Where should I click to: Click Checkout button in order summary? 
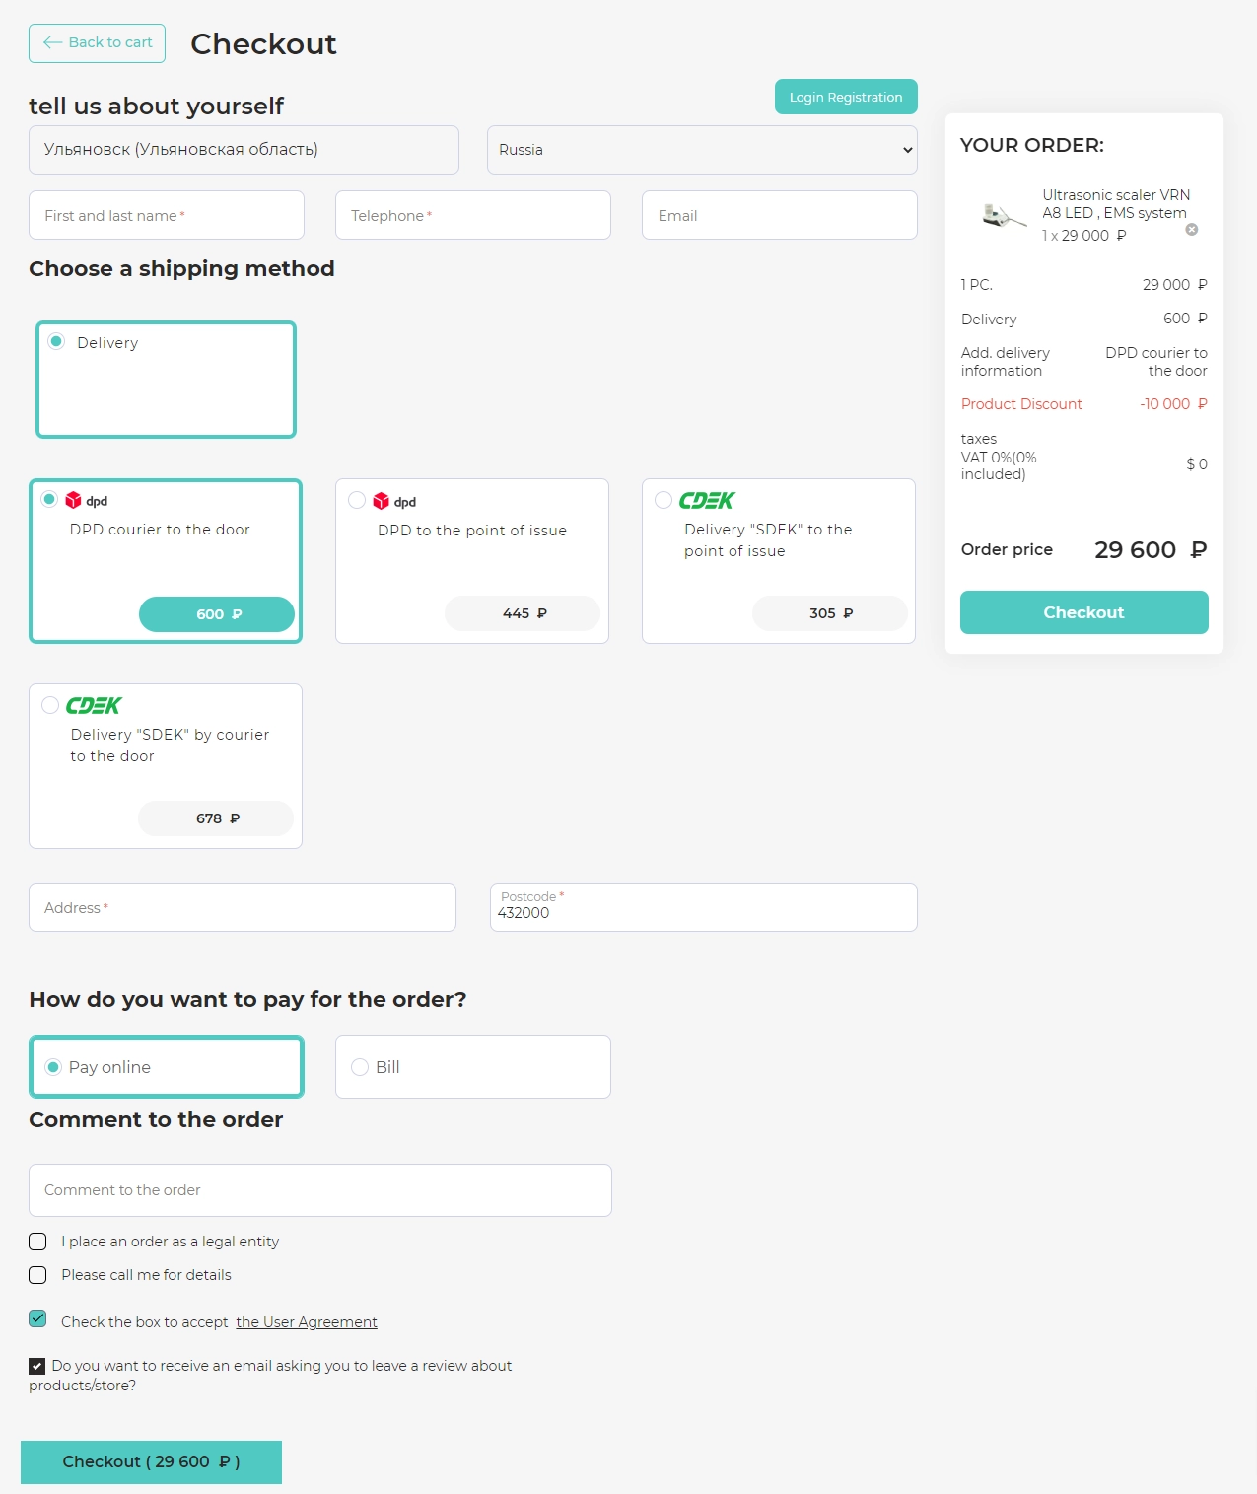tap(1084, 612)
